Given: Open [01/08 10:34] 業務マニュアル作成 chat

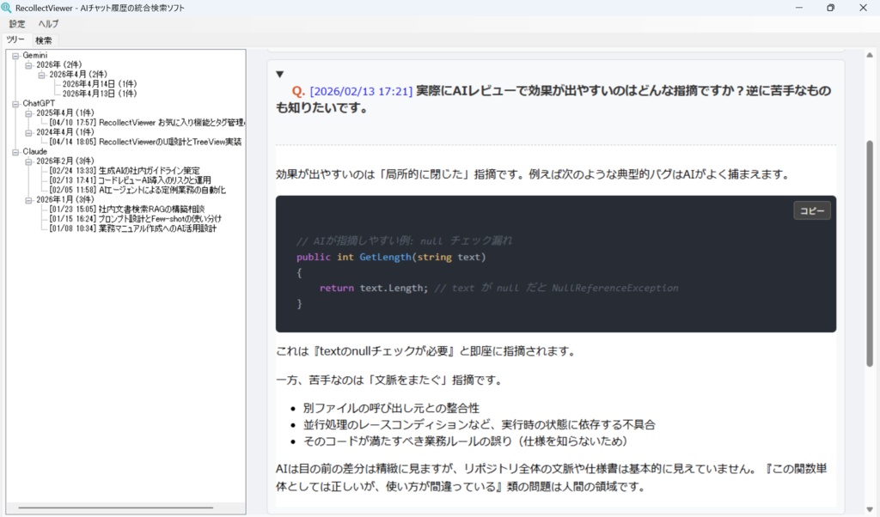Looking at the screenshot, I should point(132,228).
